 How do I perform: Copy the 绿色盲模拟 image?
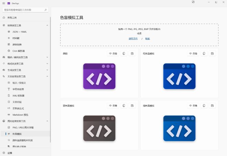tap(204, 106)
